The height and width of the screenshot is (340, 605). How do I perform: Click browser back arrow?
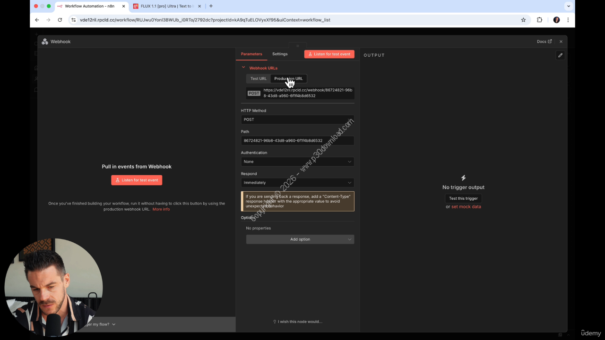[37, 20]
